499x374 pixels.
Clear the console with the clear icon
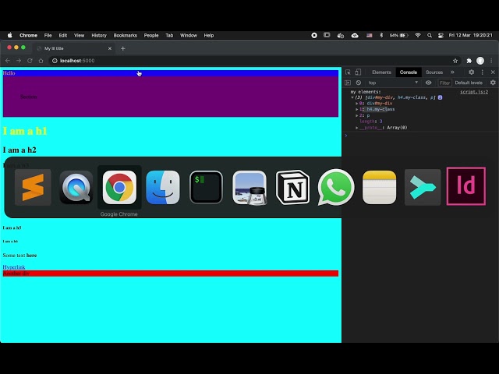tap(358, 83)
